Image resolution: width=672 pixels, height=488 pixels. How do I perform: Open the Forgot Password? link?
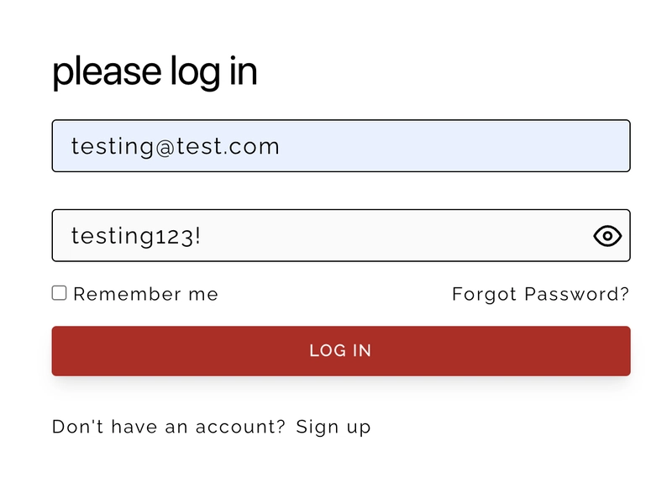(x=540, y=294)
